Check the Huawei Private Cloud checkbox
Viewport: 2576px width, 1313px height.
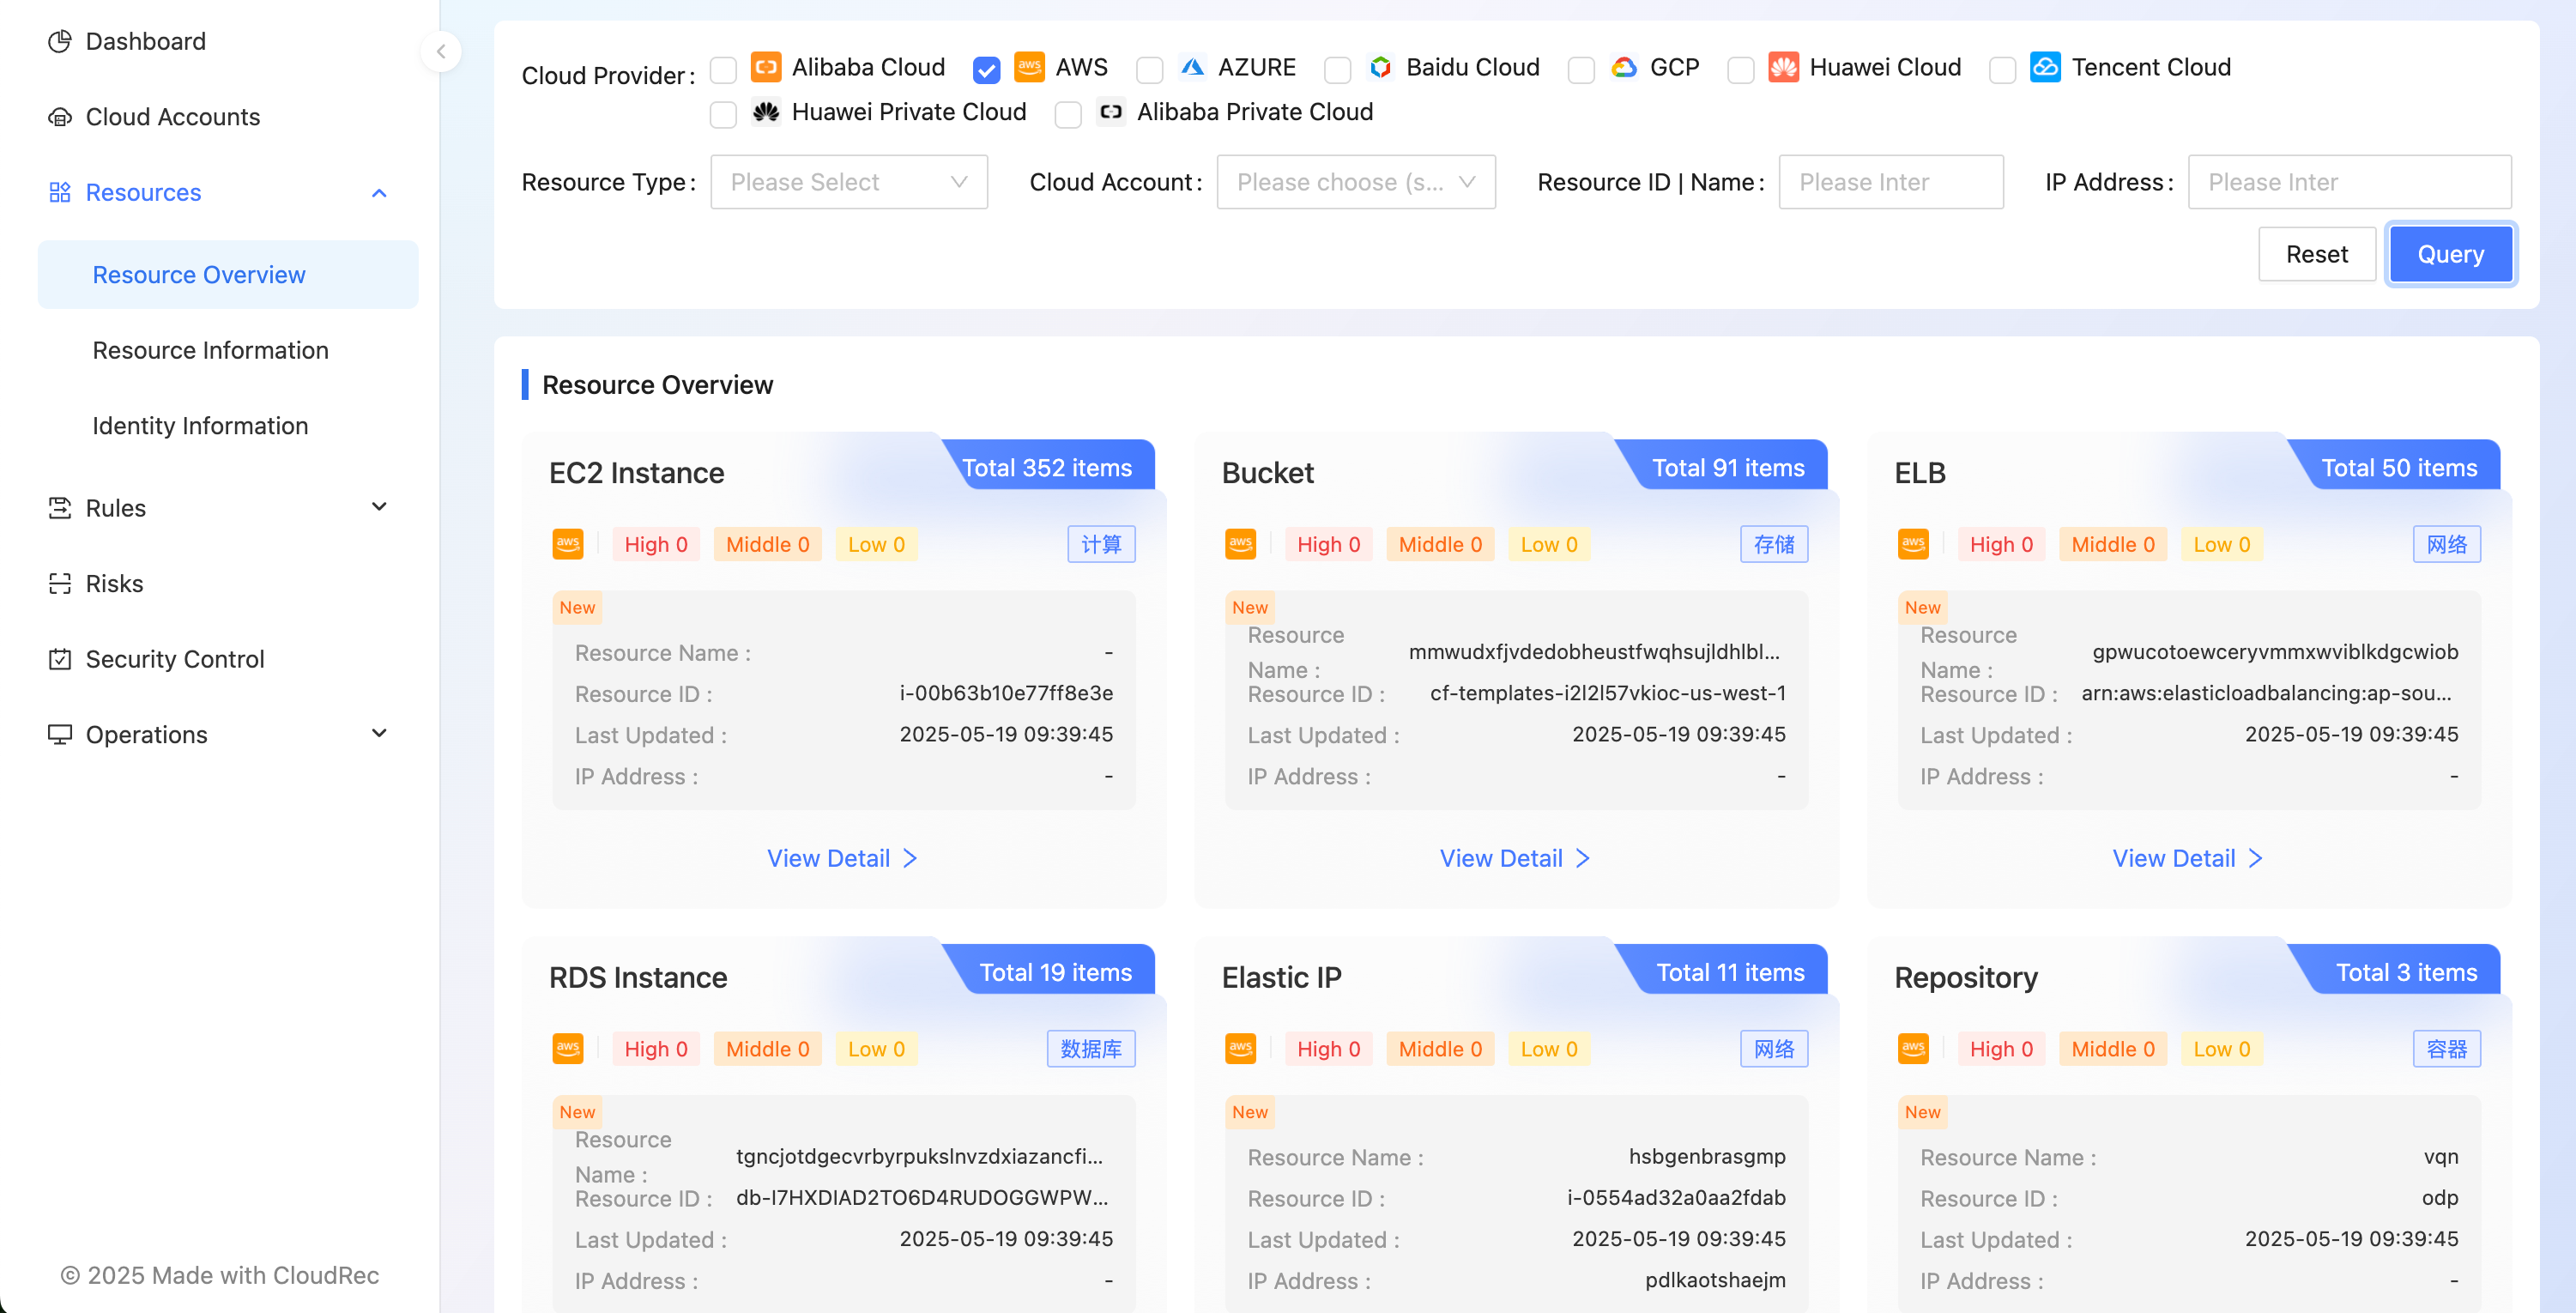click(723, 115)
